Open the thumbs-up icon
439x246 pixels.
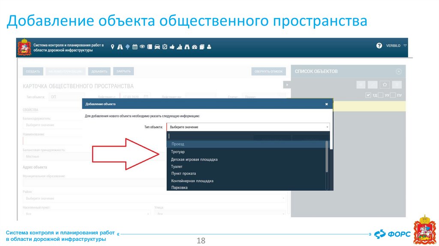tap(172, 47)
